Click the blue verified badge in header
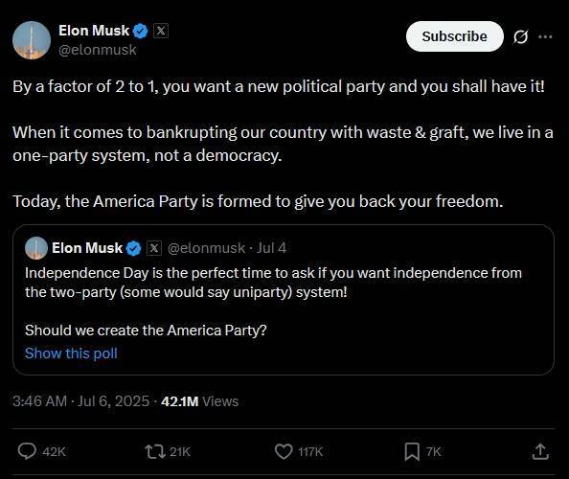 pyautogui.click(x=141, y=31)
